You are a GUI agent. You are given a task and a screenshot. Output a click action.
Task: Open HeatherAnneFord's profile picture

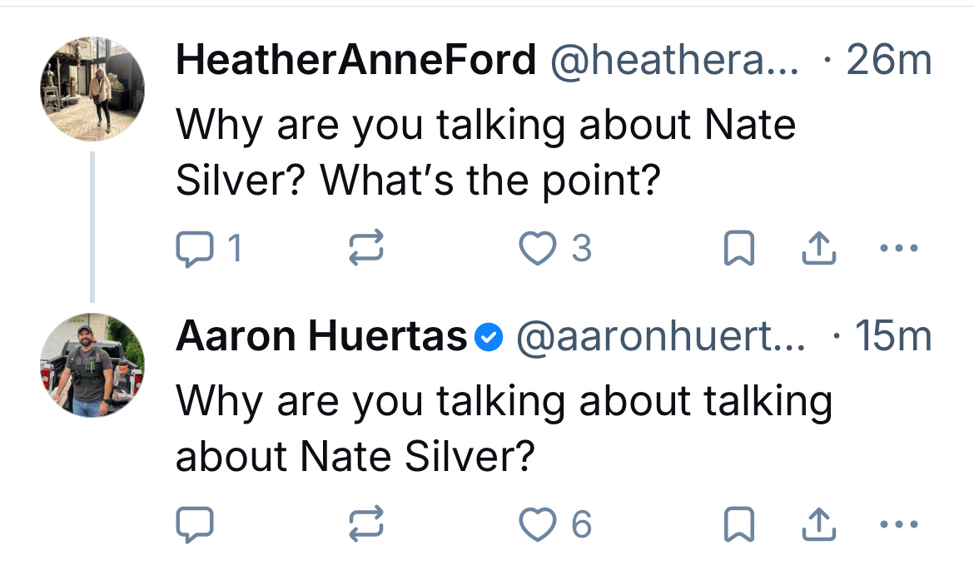pos(93,89)
